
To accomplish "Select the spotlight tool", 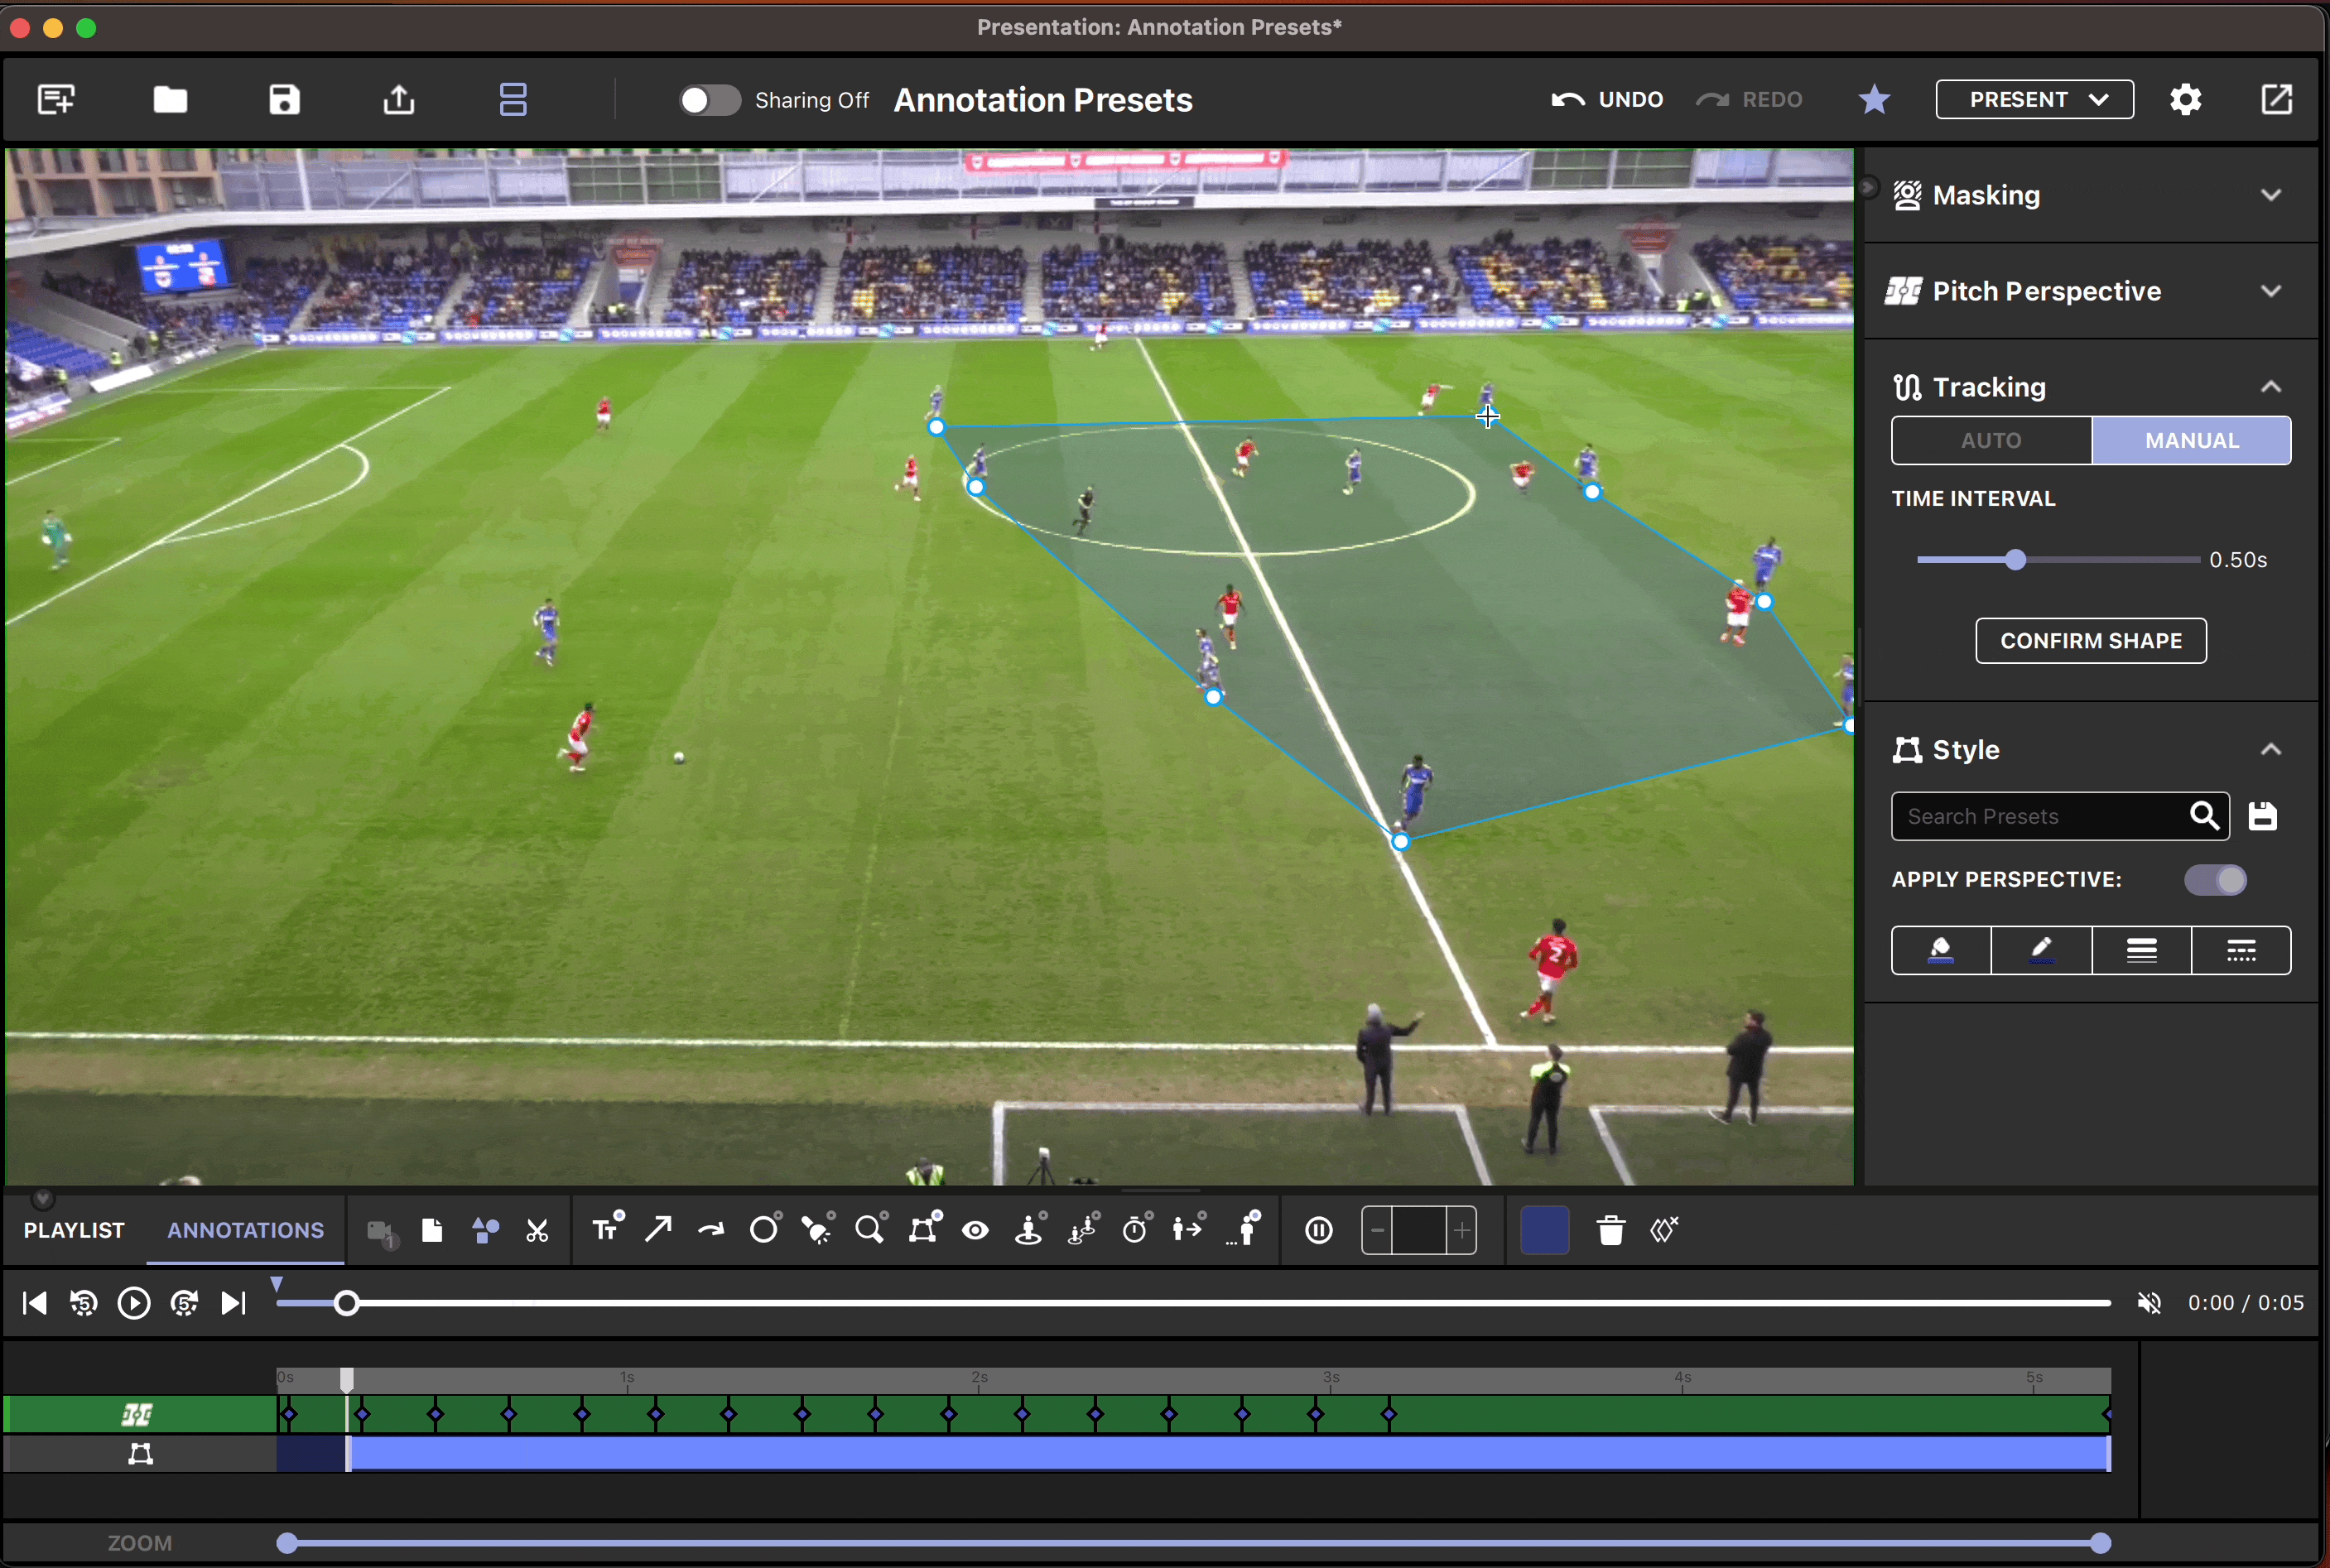I will pos(817,1228).
